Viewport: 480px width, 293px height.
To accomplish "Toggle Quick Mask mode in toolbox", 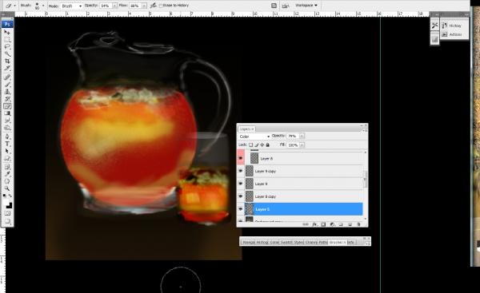I will click(7, 213).
